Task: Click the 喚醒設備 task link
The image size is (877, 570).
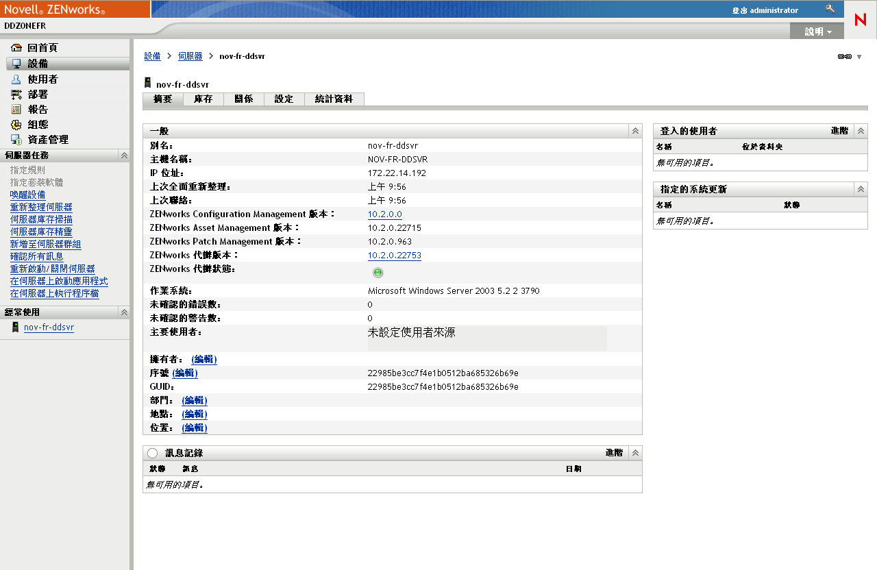Action: point(28,195)
